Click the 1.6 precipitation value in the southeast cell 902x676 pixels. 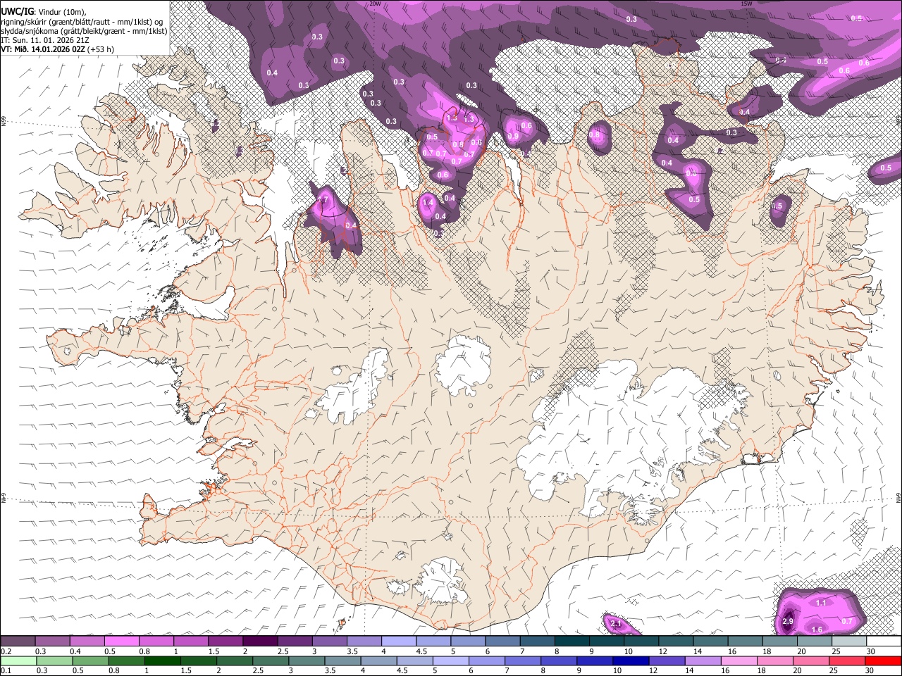(x=817, y=630)
